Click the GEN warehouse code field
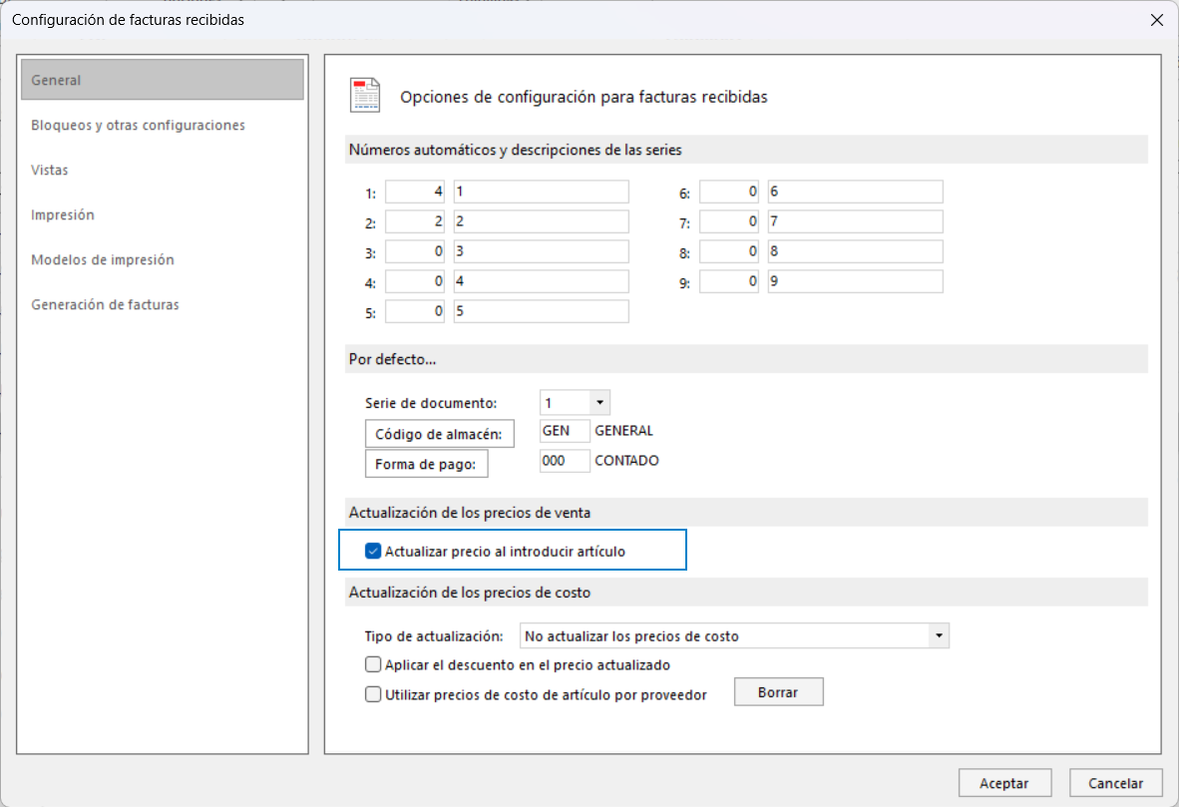 [x=565, y=431]
